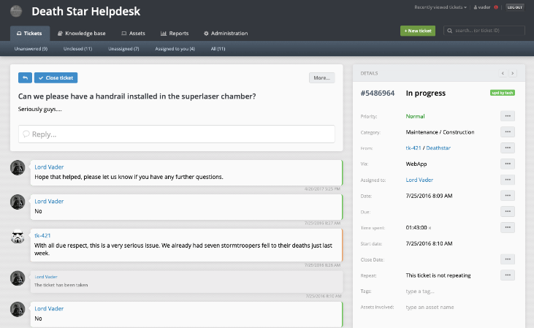Open the Knowledge base tab
Viewport: 534px width, 328px height.
tap(81, 34)
